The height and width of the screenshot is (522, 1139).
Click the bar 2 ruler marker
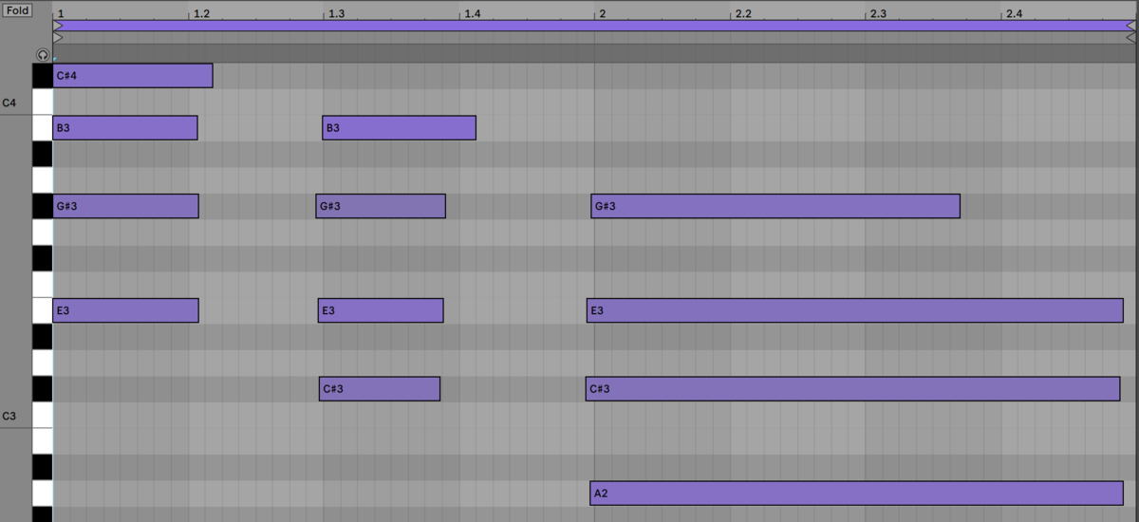[x=602, y=14]
